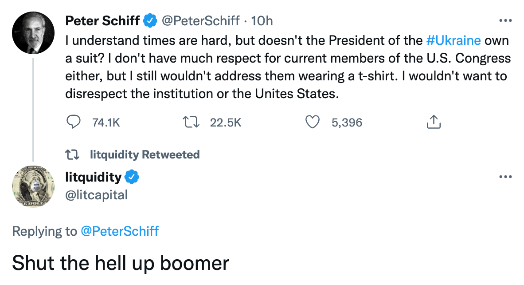Click Peter Schiff's verified badge
Viewport: 524px width, 285px height.
[x=150, y=20]
